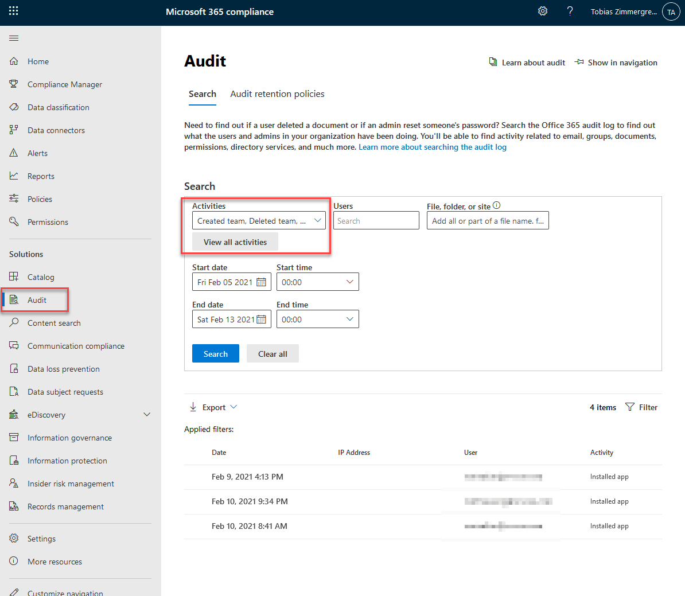This screenshot has height=596, width=685.
Task: Open the Start date calendar picker
Action: [262, 282]
